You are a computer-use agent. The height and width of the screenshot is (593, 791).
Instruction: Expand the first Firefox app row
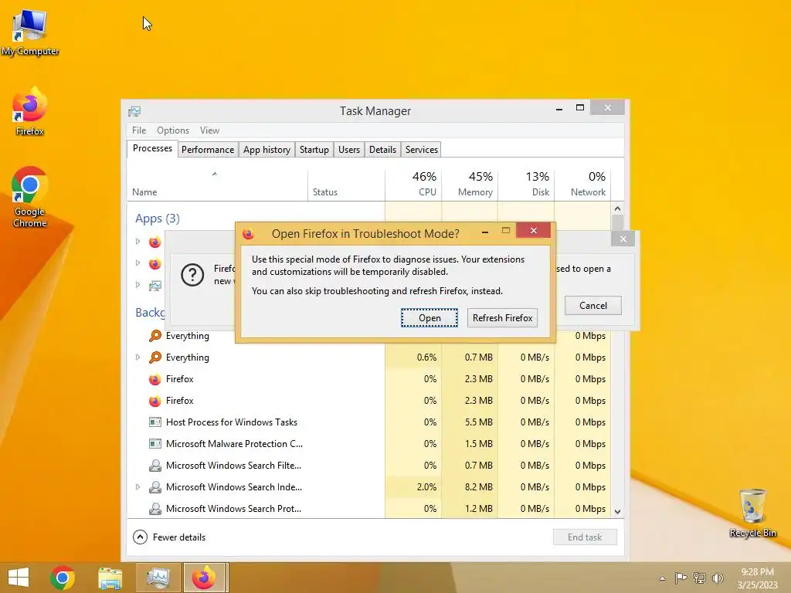click(x=137, y=242)
